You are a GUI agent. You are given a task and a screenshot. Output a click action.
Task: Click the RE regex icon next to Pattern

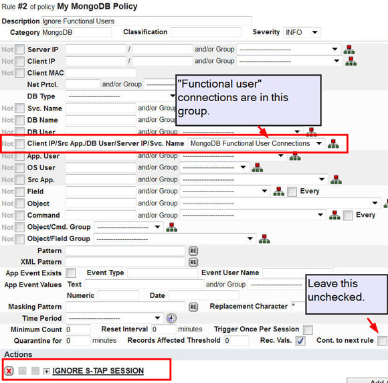coord(193,251)
